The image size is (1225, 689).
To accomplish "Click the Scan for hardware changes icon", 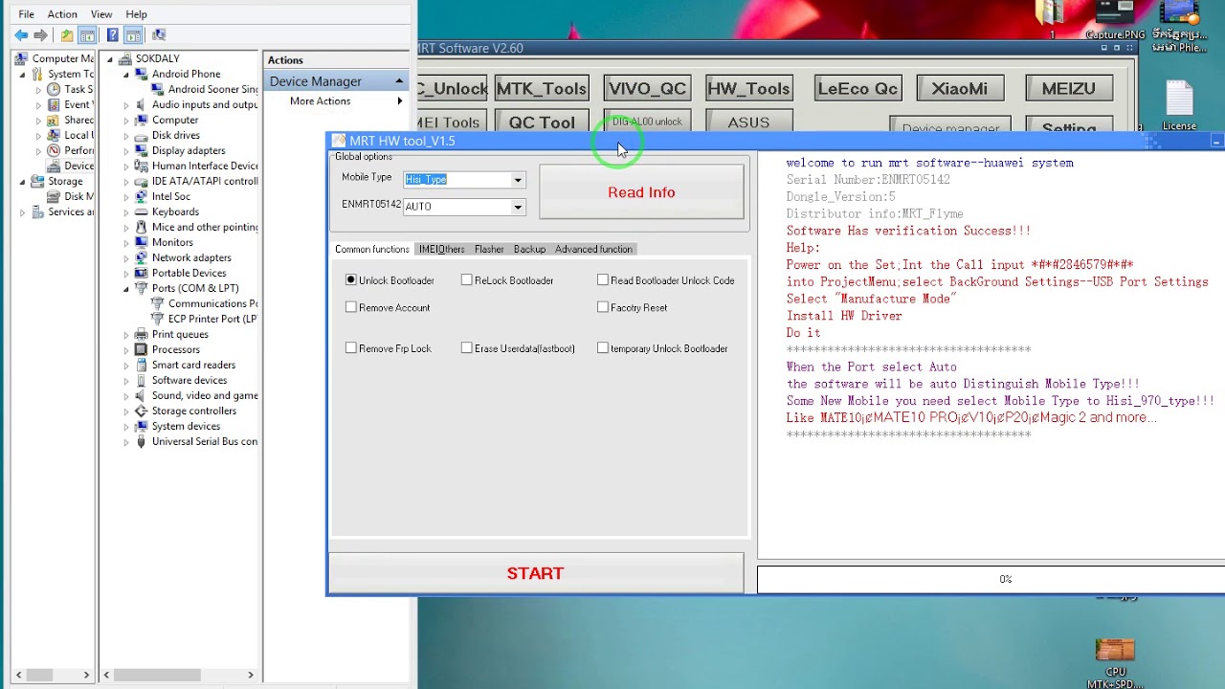I will pos(159,35).
